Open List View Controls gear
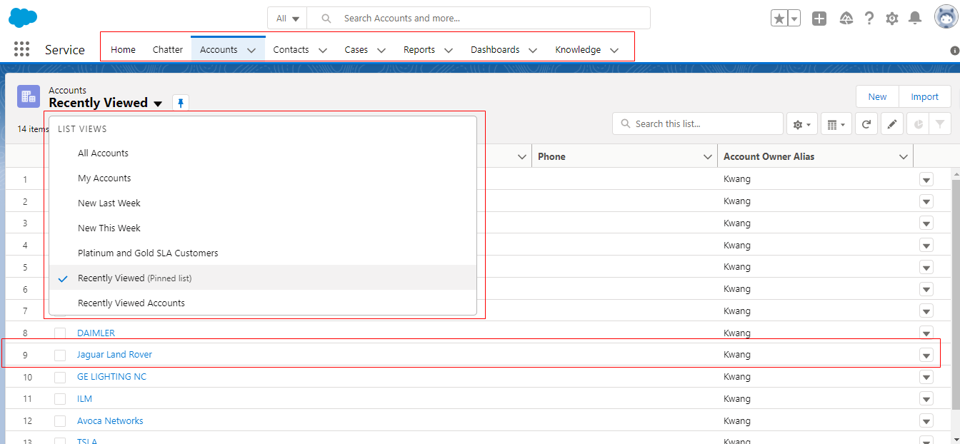Screen dimensions: 960x444 (801, 124)
